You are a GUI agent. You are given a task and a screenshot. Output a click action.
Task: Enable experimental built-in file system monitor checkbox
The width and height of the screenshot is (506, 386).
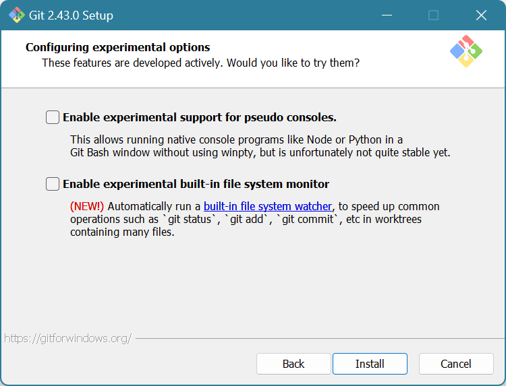[52, 184]
